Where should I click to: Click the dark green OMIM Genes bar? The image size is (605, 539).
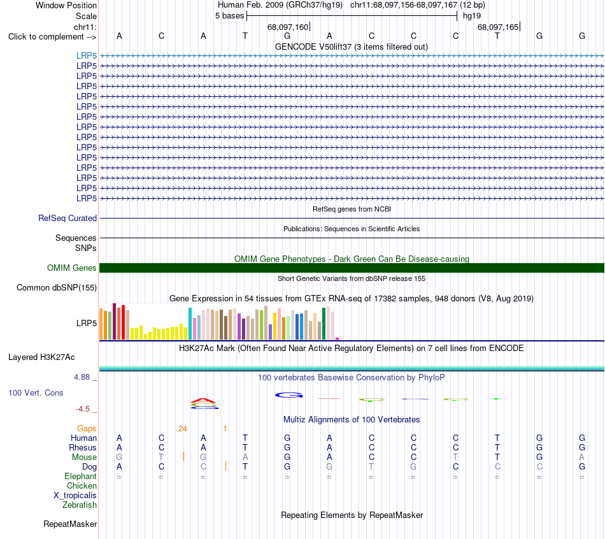coord(352,268)
